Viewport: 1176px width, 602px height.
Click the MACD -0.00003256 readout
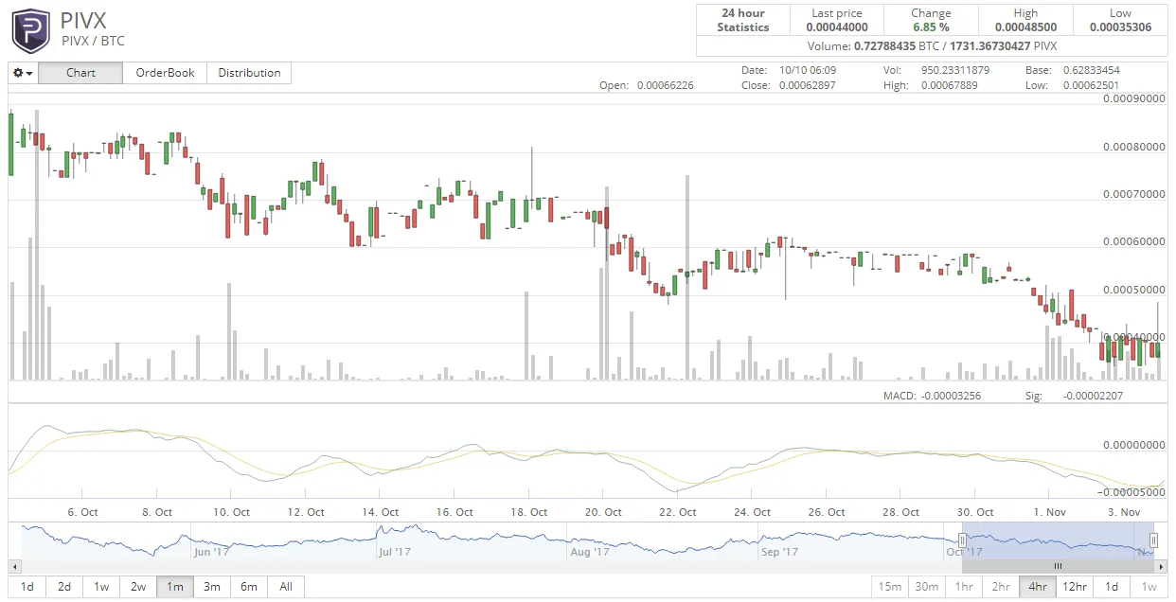[932, 395]
